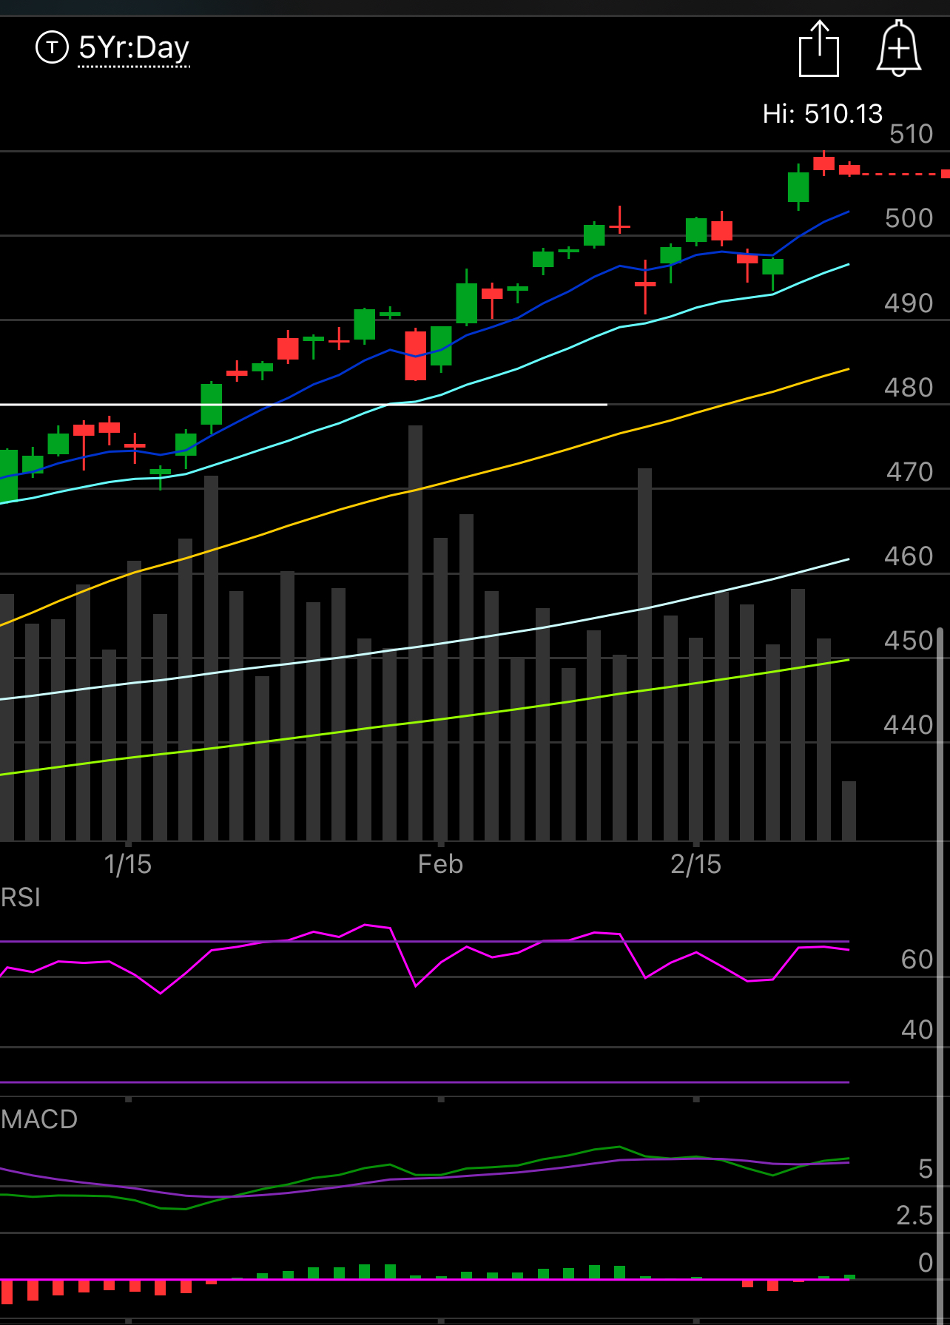This screenshot has height=1325, width=950.
Task: Grab the vertical scrollbar on right edge
Action: coord(940,975)
